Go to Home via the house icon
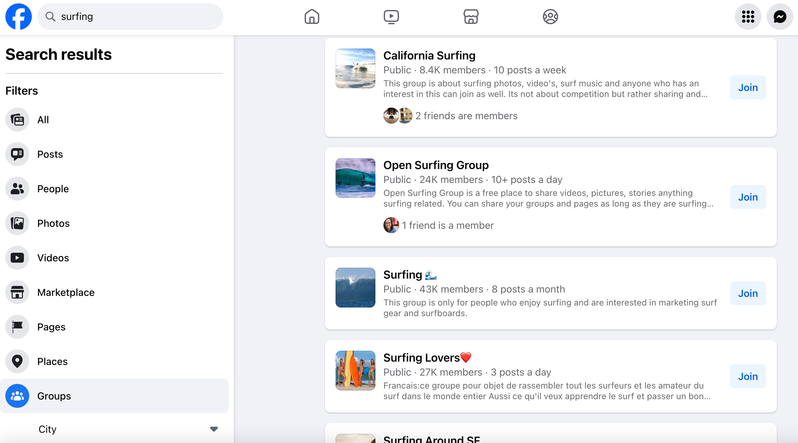798x443 pixels. pyautogui.click(x=312, y=17)
